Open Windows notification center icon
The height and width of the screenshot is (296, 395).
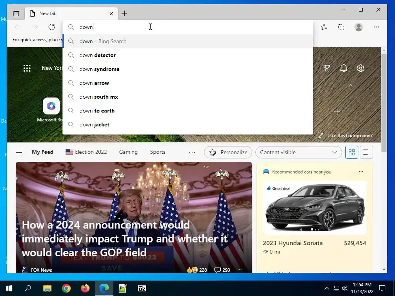tap(382, 288)
